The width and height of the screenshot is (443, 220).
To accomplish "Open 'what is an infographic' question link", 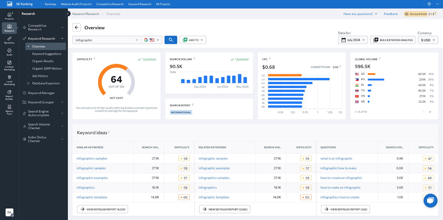I will [x=336, y=159].
